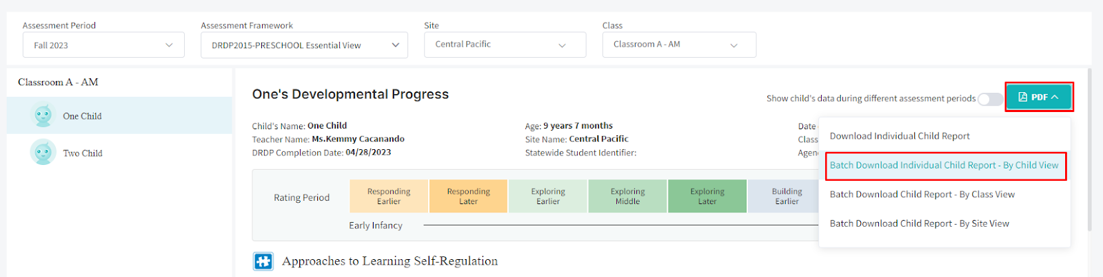Open the Site dropdown showing Central Pacific
The width and height of the screenshot is (1103, 277).
(505, 45)
